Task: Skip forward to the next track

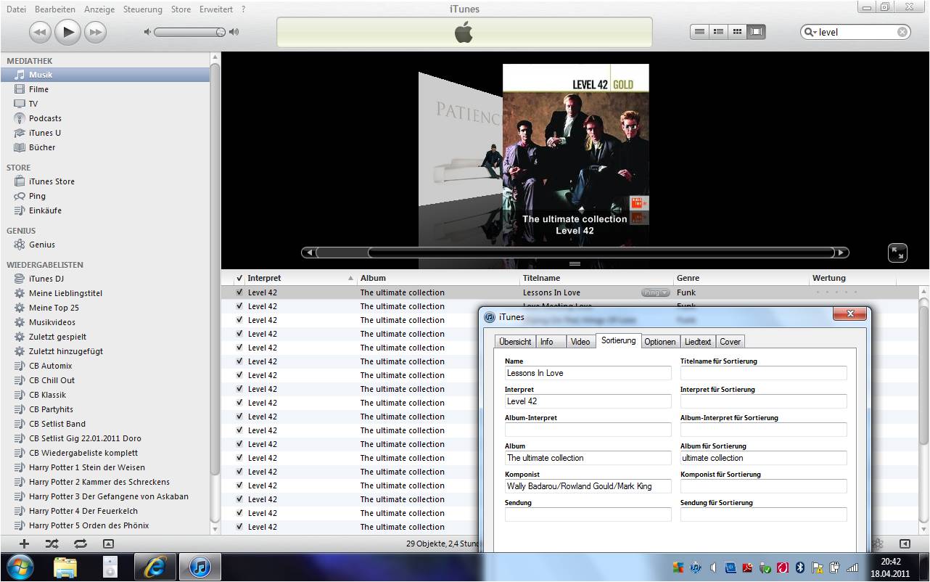Action: pyautogui.click(x=95, y=32)
